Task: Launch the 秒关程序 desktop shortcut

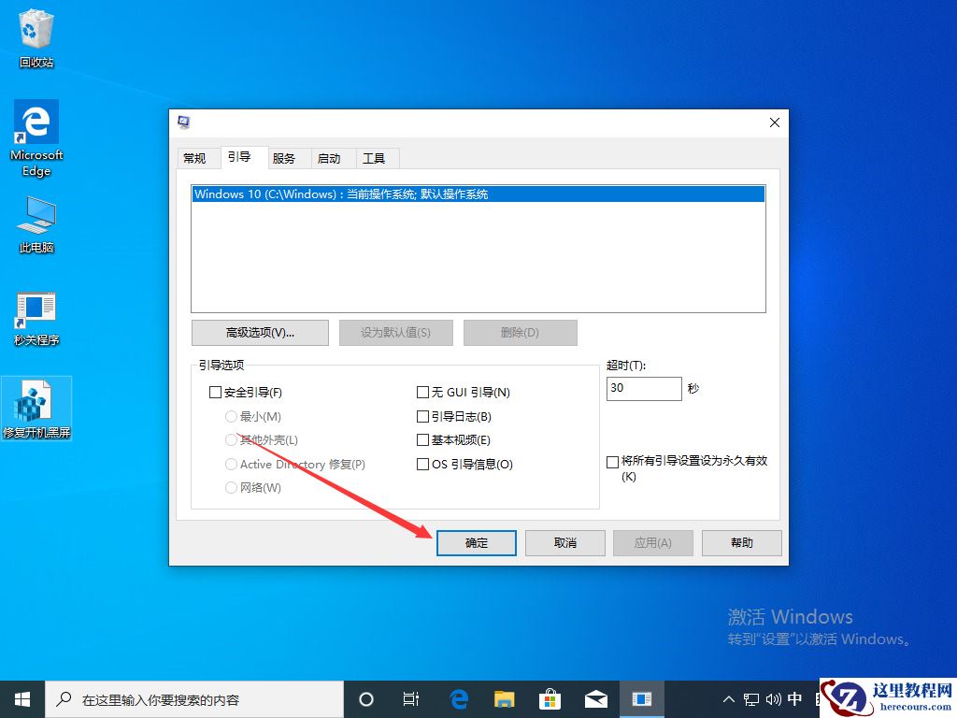Action: 35,309
